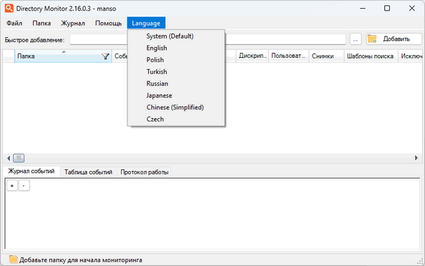Minimize the Directory Monitor window

tap(363, 9)
